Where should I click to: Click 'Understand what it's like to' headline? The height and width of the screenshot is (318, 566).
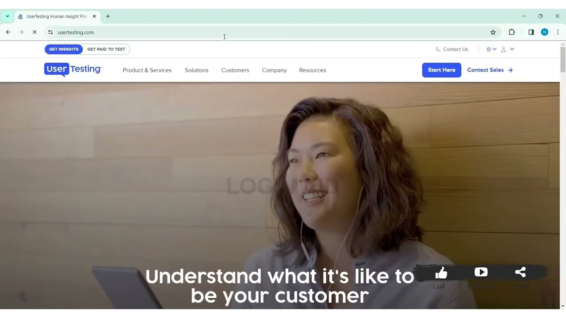(x=279, y=276)
